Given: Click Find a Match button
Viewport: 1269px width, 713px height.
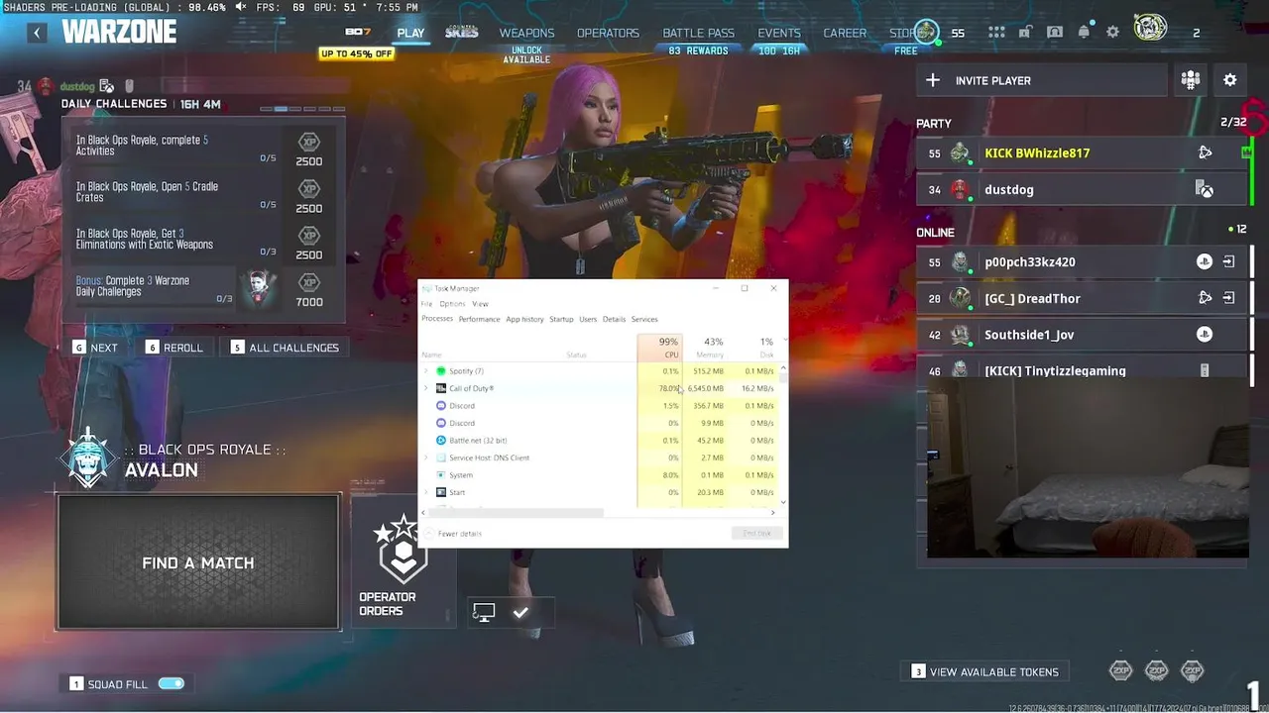Looking at the screenshot, I should 198,561.
